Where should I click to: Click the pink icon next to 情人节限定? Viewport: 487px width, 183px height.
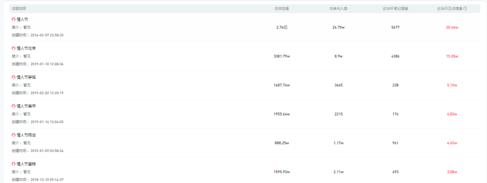14,135
